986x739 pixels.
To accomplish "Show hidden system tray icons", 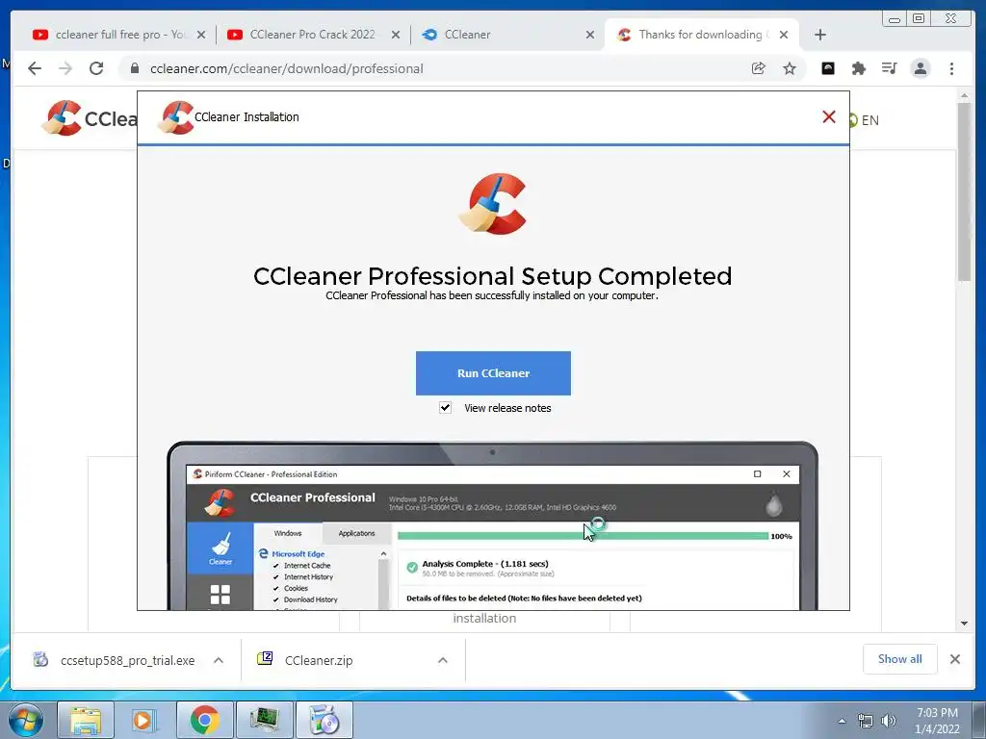I will [842, 721].
